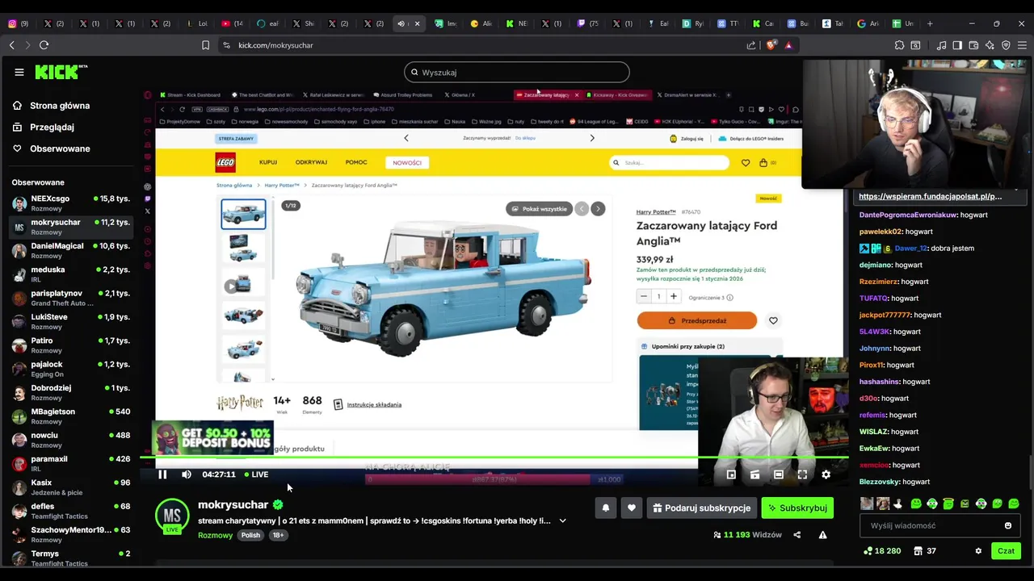Bookmark this page icon in address bar
1034x581 pixels.
[206, 45]
